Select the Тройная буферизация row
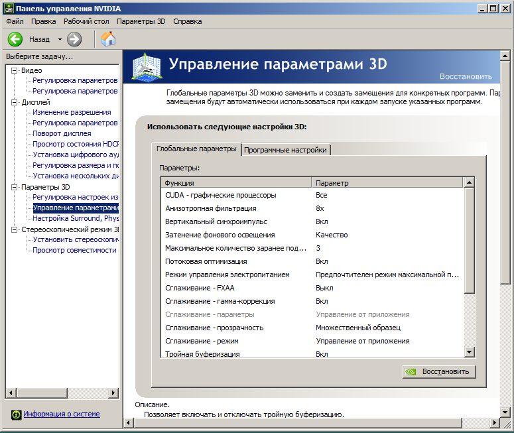This screenshot has width=514, height=433. [312, 353]
